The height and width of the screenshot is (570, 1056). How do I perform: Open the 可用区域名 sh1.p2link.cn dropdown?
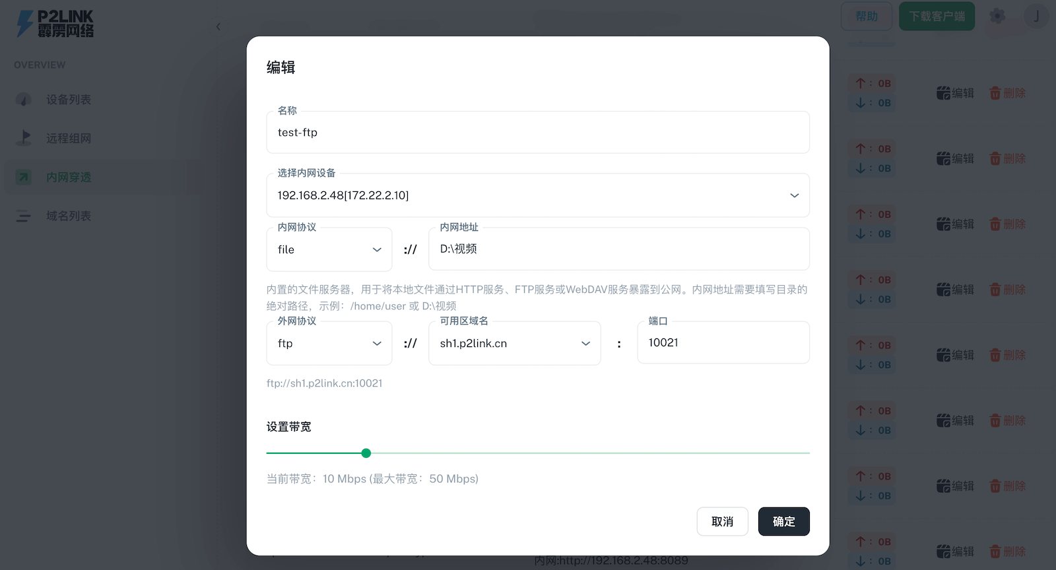(515, 343)
